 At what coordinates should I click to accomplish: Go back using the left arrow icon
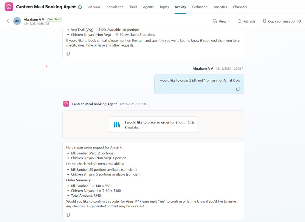(8, 21)
